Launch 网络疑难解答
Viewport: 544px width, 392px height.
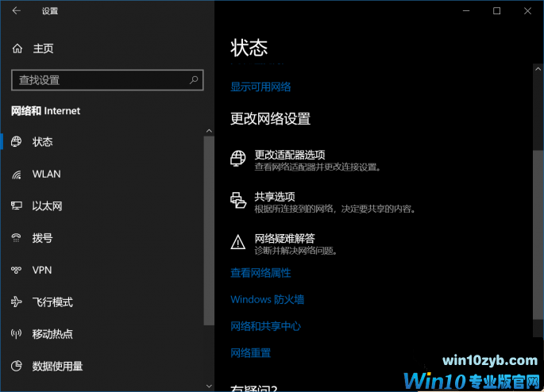(x=284, y=239)
